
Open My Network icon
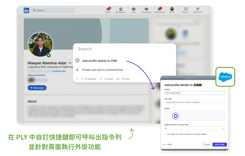121,10
